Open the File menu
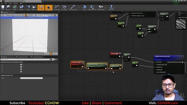The width and height of the screenshot is (187, 105). [2, 3]
